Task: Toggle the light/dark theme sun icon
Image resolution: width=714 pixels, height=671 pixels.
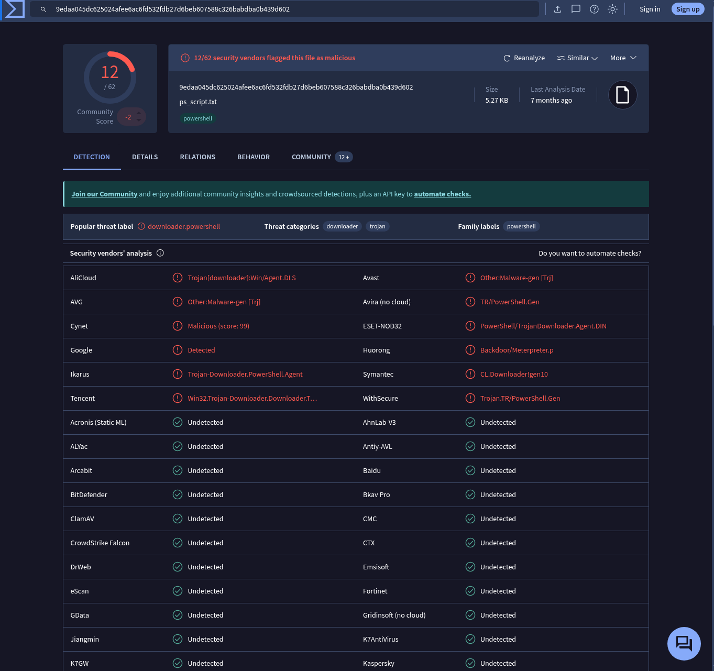Action: click(x=612, y=9)
